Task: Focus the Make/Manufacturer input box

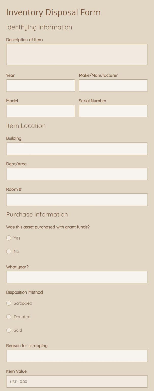Action: [x=113, y=86]
